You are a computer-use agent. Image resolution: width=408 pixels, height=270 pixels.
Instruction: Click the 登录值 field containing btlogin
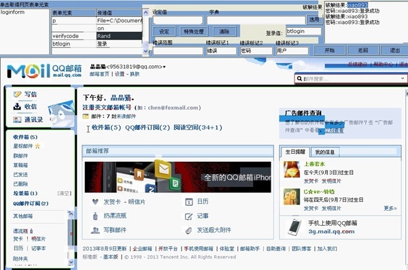(303, 31)
